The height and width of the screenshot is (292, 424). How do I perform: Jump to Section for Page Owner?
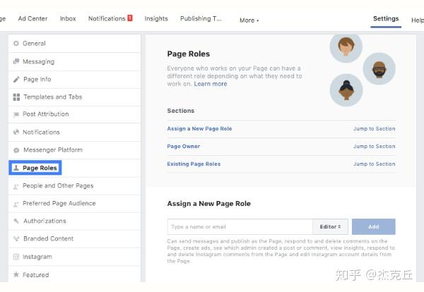(375, 146)
